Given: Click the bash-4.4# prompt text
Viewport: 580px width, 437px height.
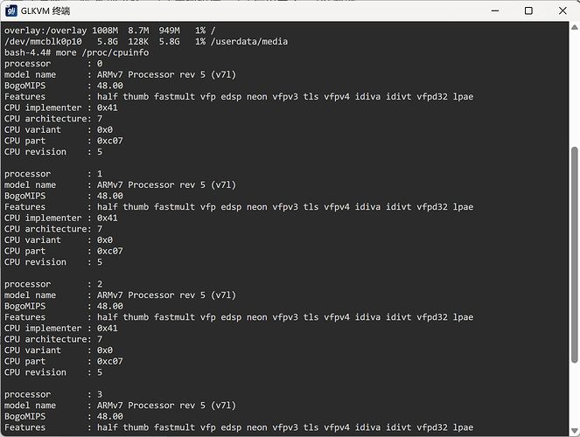Looking at the screenshot, I should tap(27, 52).
